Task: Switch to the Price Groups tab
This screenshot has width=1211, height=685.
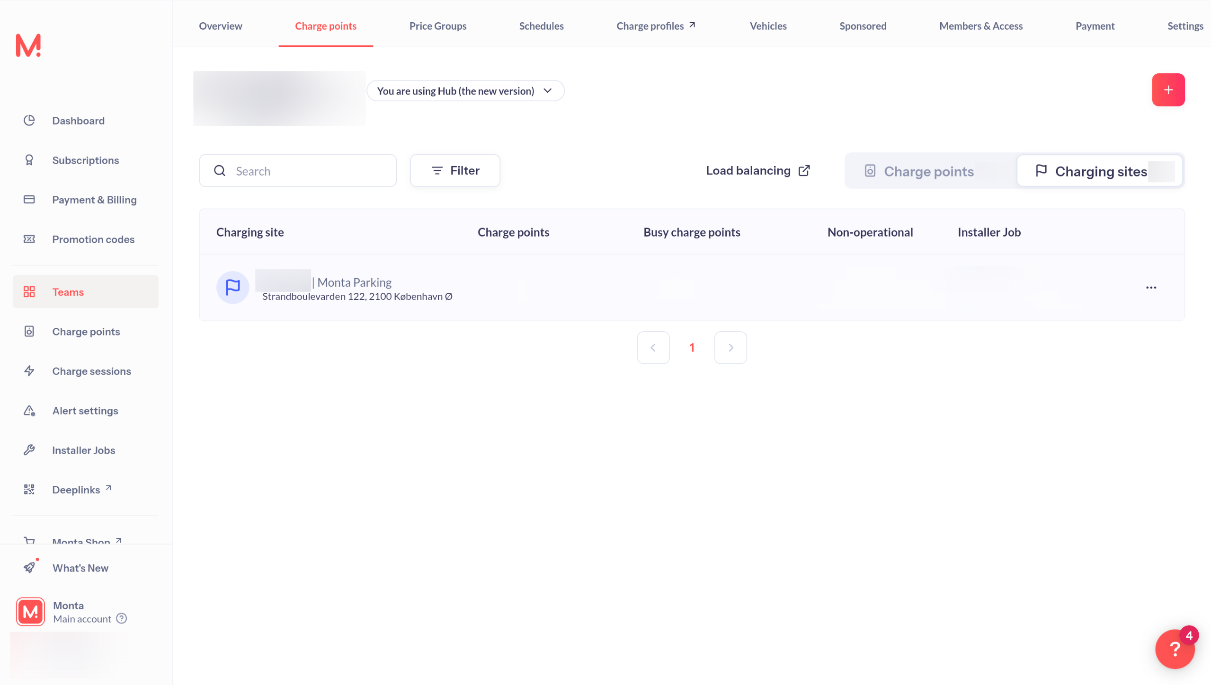Action: click(x=437, y=26)
